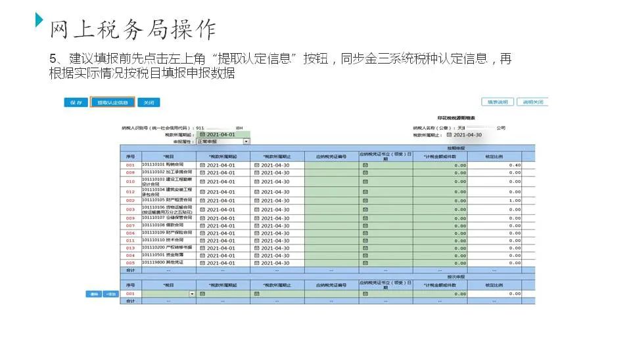This screenshot has width=631, height=354.
Task: Click 计税金额 field in 按次申报 row 001
Action: pos(440,294)
